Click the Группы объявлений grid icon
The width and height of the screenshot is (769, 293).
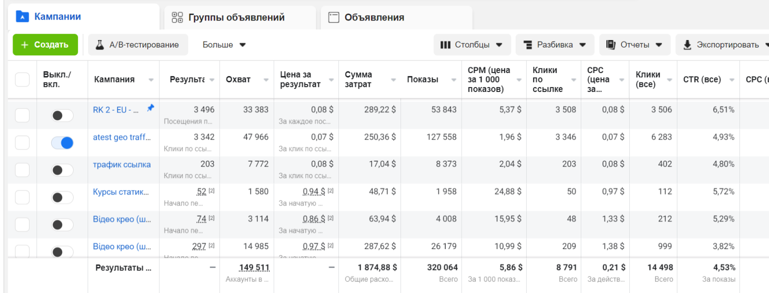(177, 17)
